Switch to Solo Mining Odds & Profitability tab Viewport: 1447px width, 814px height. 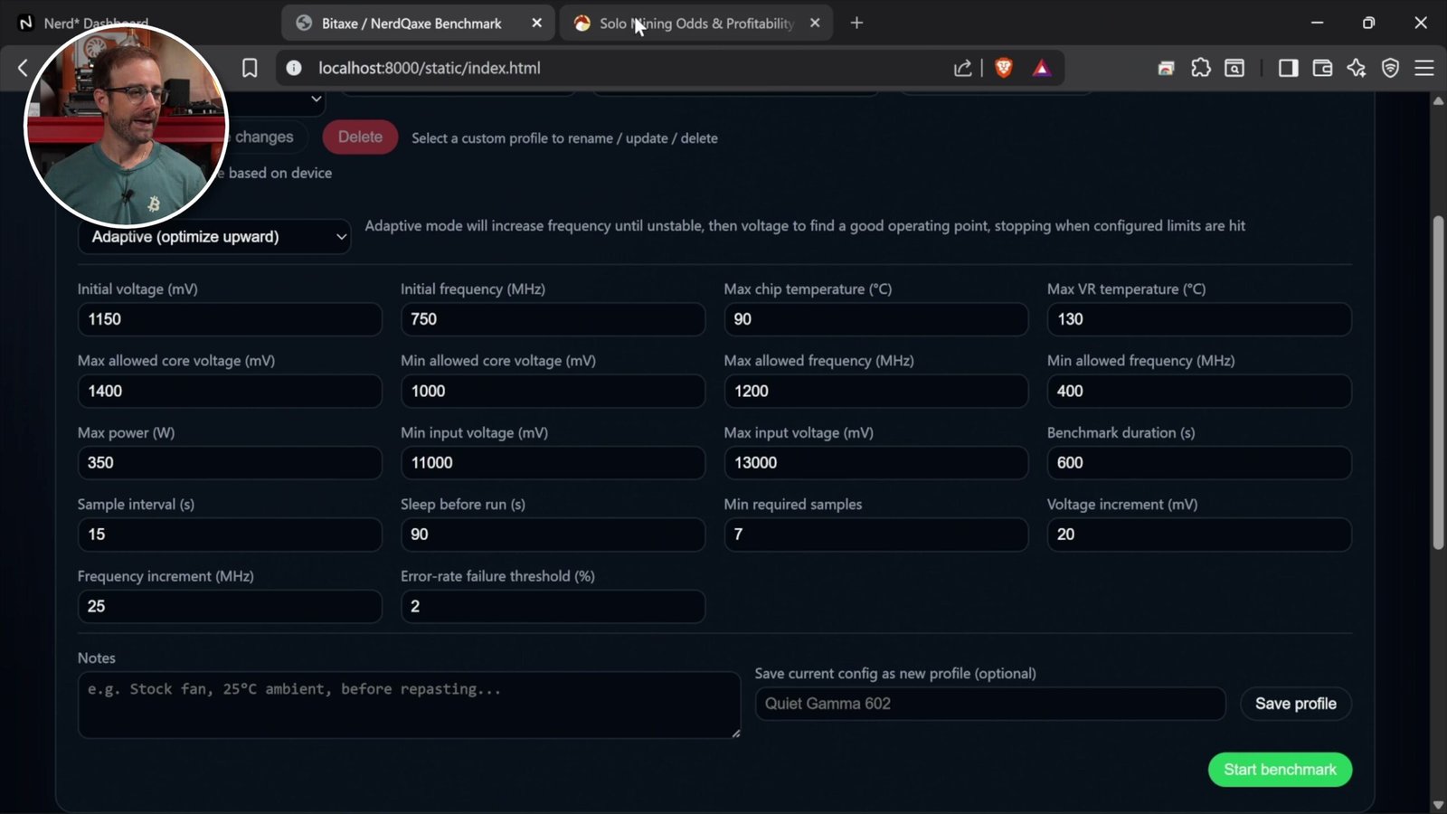coord(696,24)
